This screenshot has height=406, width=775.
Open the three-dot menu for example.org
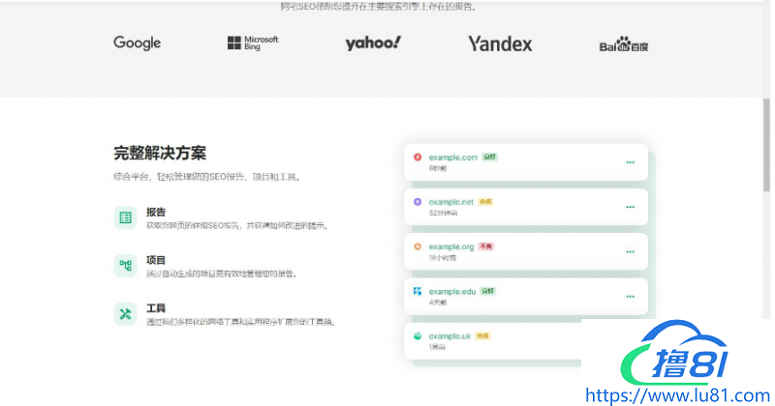[630, 251]
